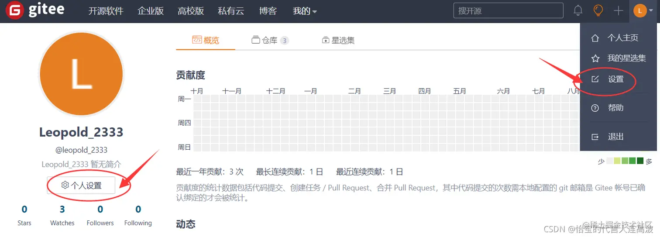Switch to the 概览 tab
Viewport: 660px width, 237px height.
coord(206,40)
